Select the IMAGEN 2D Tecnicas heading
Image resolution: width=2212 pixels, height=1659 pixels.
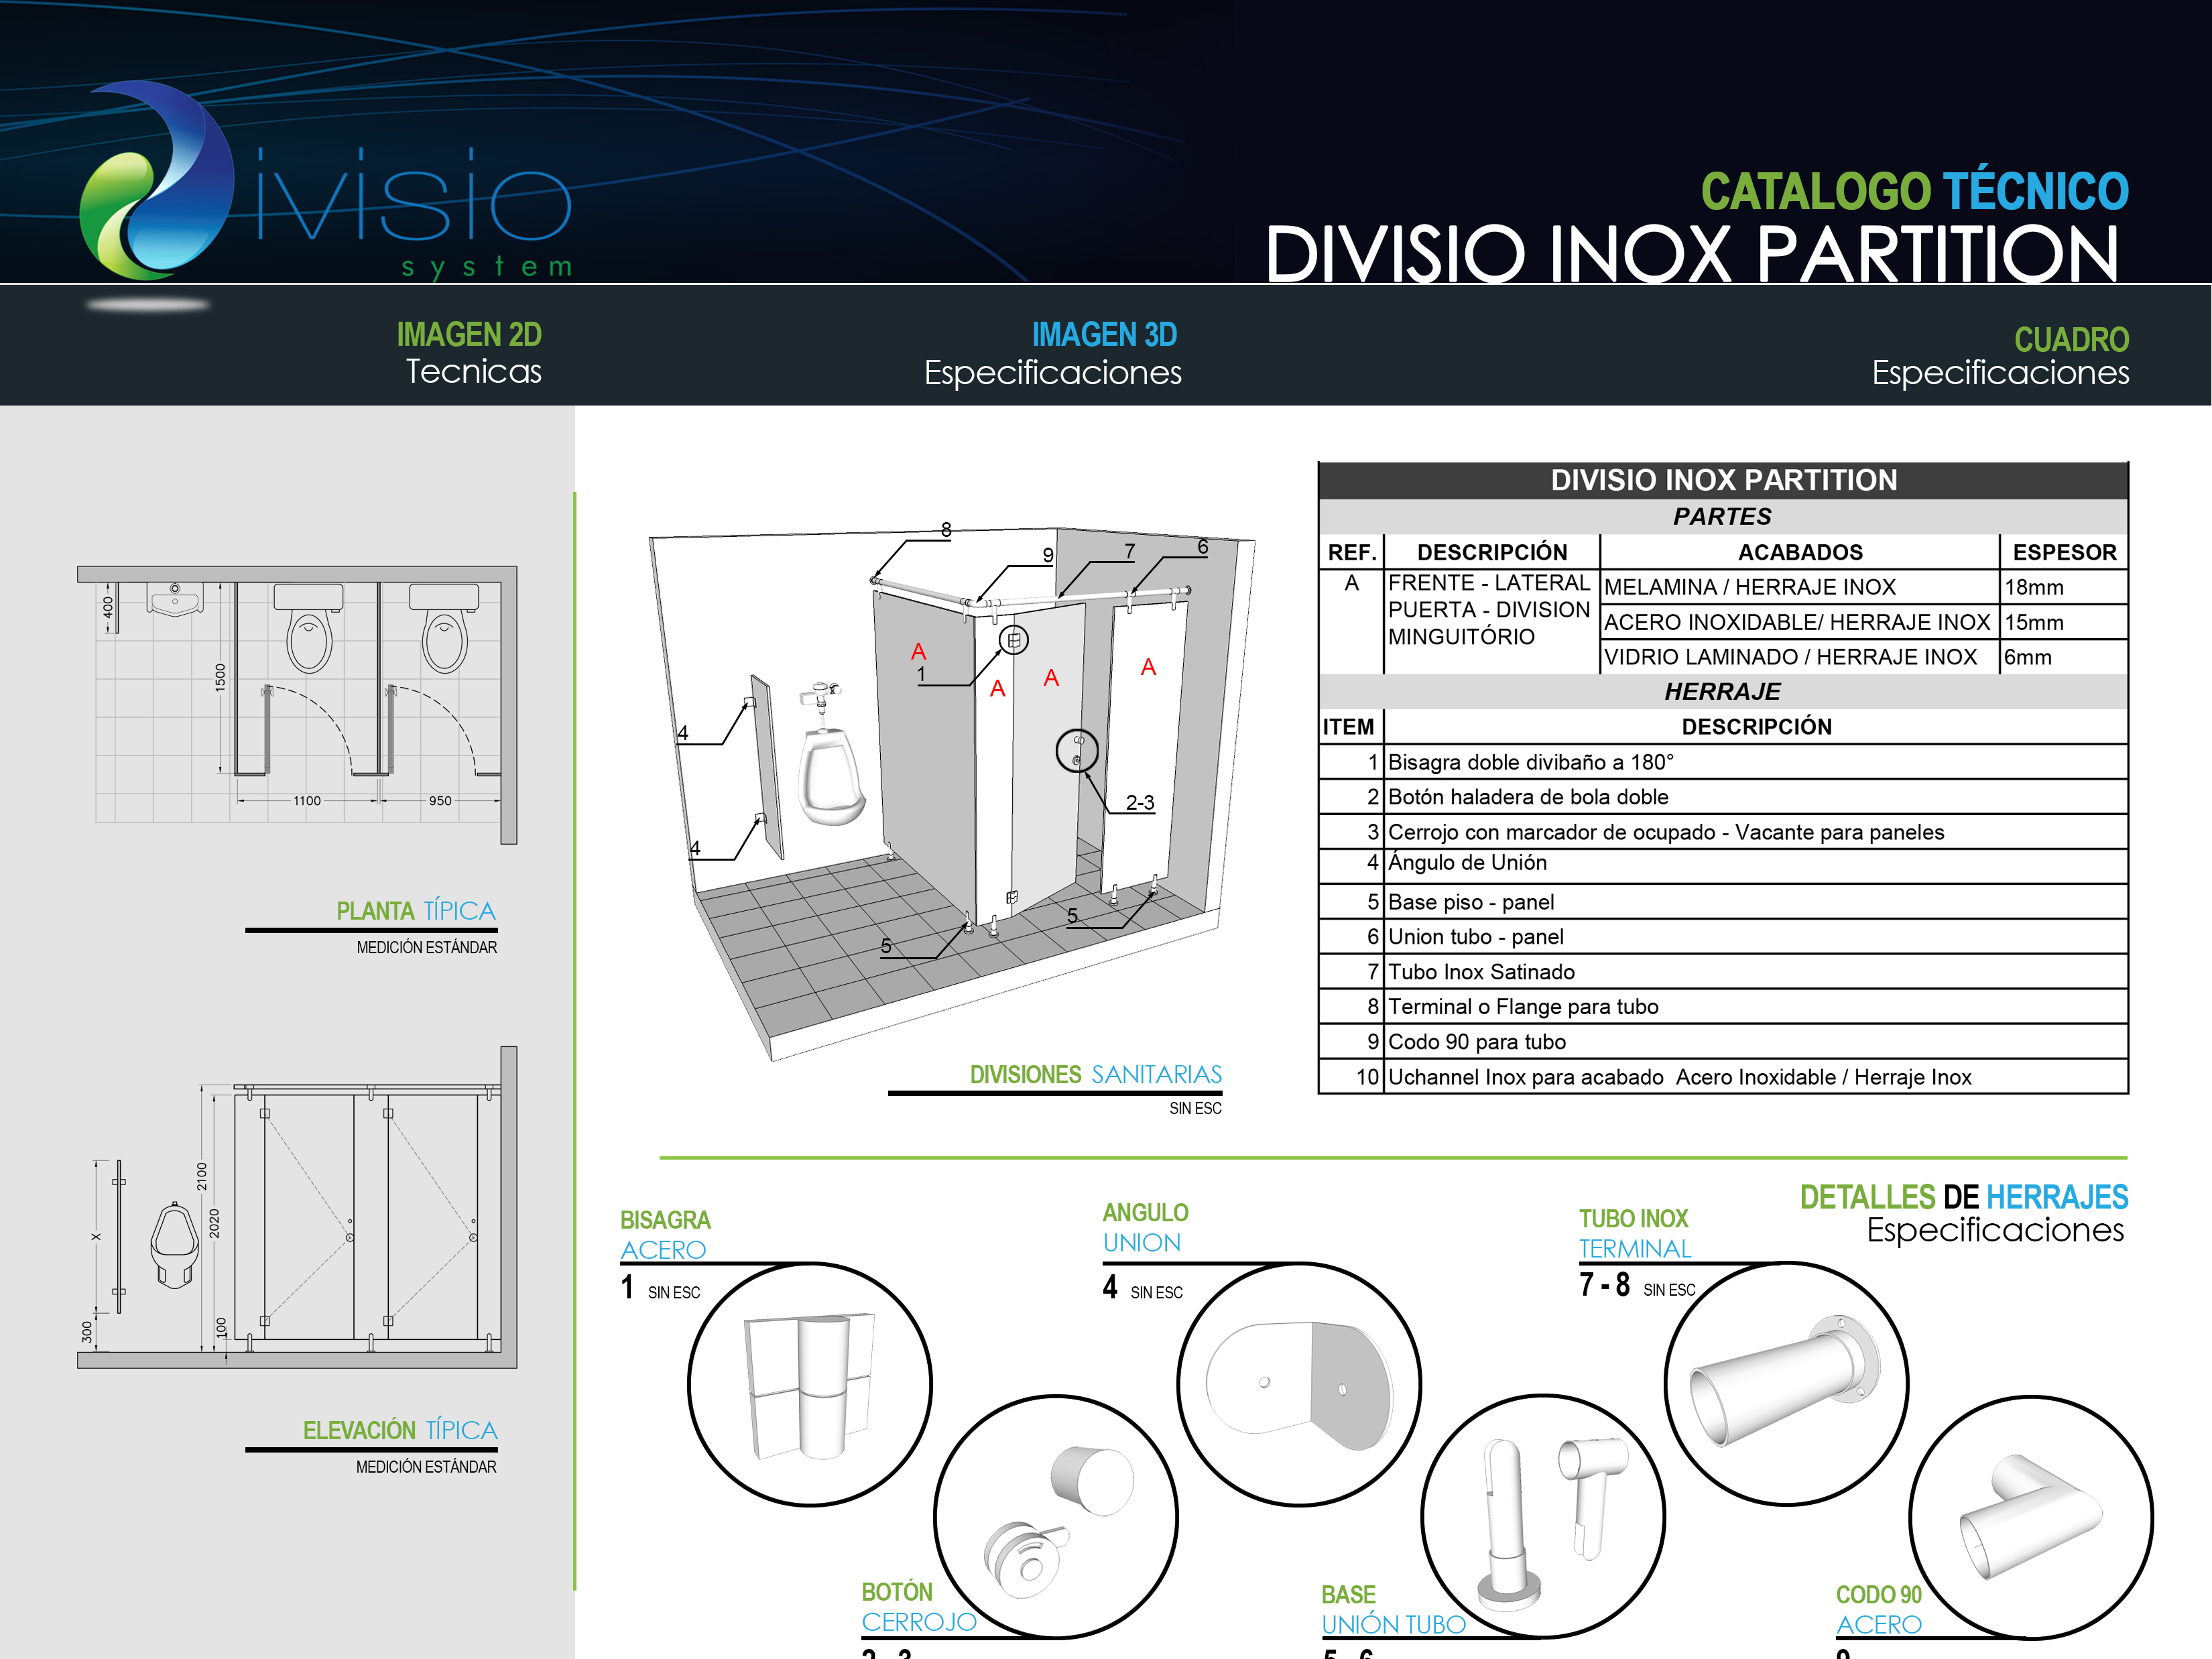click(468, 353)
